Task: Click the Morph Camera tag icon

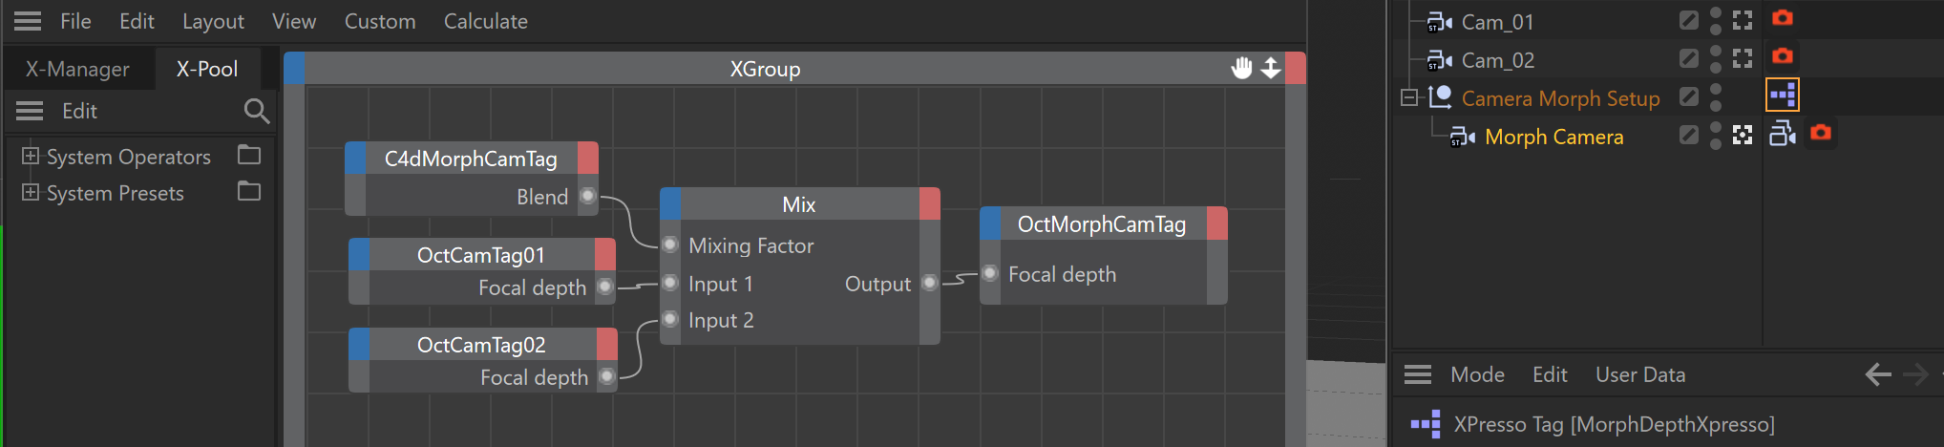Action: [x=1782, y=134]
